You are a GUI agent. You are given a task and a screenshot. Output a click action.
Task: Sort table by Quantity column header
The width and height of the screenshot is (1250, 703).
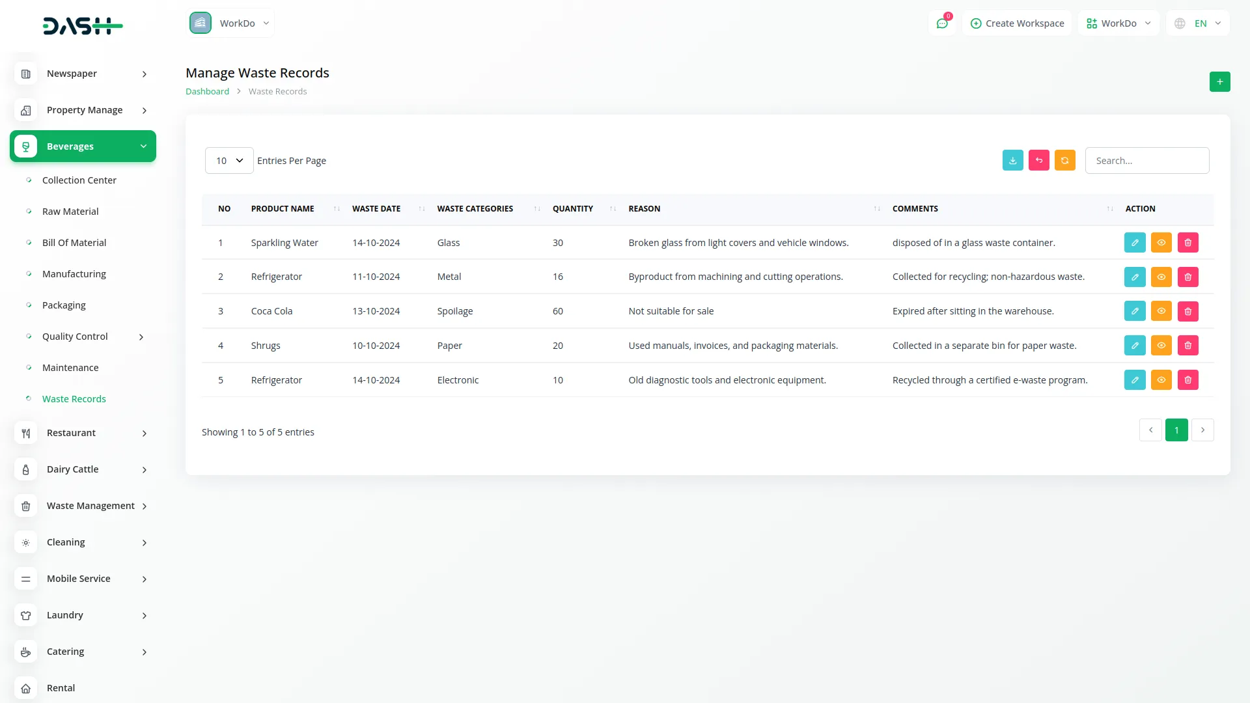(x=573, y=209)
